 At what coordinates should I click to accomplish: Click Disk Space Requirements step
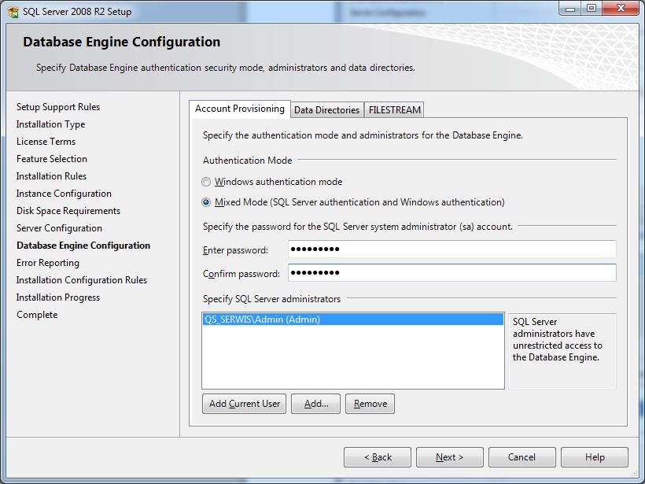68,211
